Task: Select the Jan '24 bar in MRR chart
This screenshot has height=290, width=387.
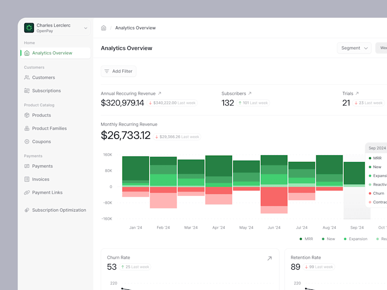Action: [x=136, y=176]
